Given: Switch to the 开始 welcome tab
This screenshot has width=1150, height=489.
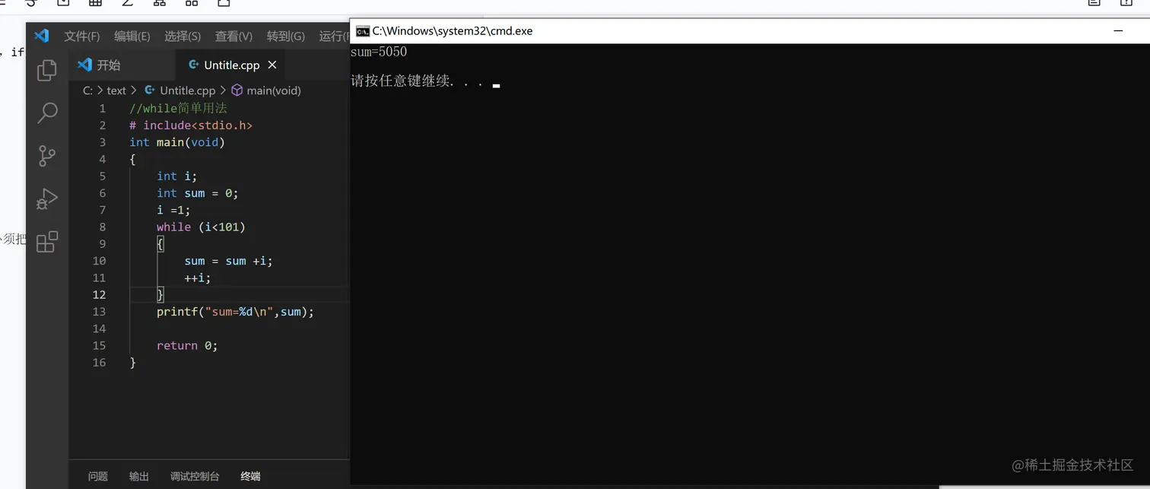Looking at the screenshot, I should (x=108, y=65).
